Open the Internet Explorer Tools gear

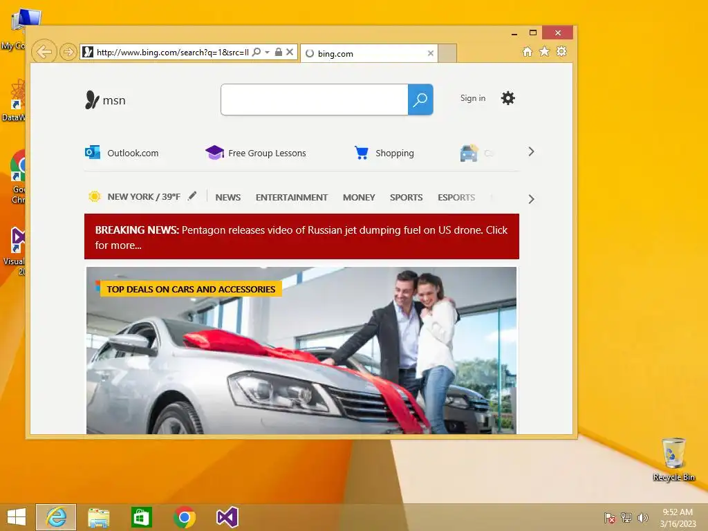[x=561, y=51]
